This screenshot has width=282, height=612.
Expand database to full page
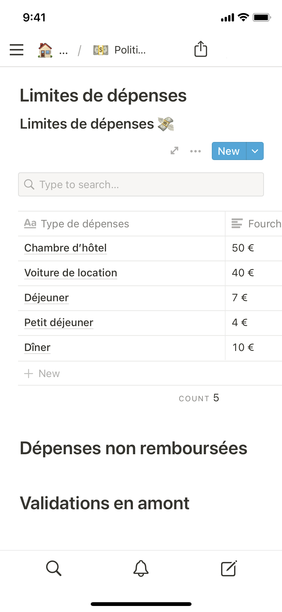point(174,151)
